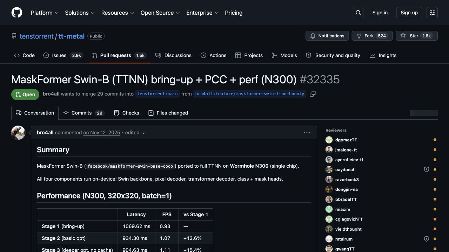The width and height of the screenshot is (449, 252).
Task: Open the Actions tab
Action: (213, 55)
